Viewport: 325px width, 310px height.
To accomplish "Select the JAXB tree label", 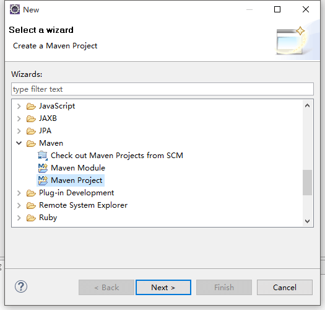I will pos(48,118).
